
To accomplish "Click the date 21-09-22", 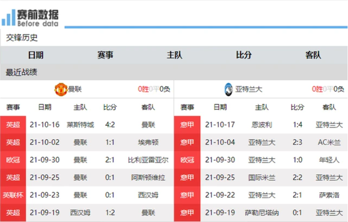I will [220, 195].
